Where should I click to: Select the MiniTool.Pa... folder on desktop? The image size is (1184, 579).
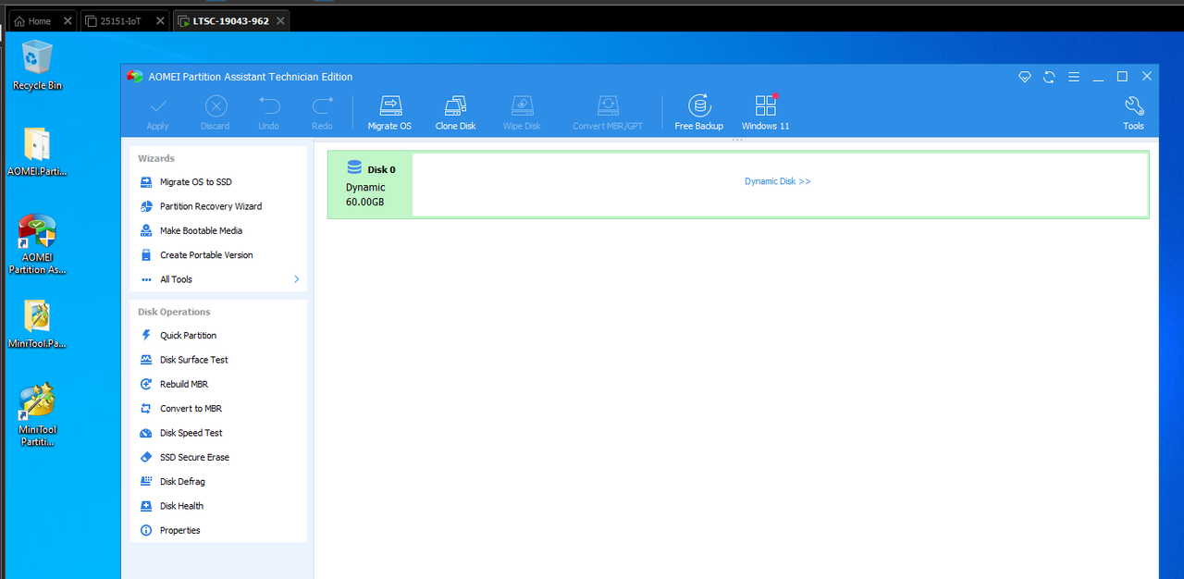[37, 324]
